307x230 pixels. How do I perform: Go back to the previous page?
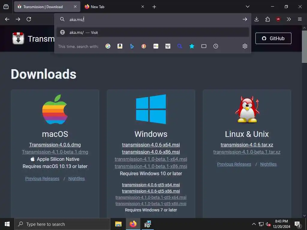(x=7, y=19)
